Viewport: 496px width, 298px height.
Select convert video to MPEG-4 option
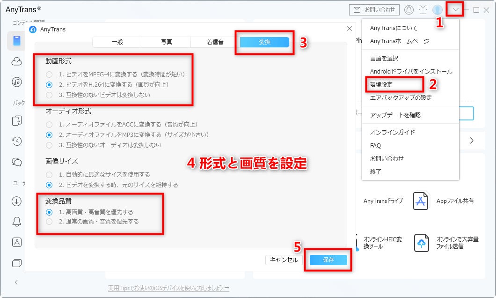coord(49,74)
